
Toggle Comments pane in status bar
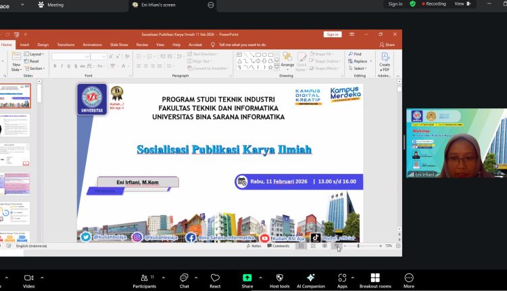coord(279,246)
